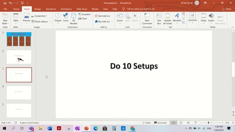Select slide 2 thumbnail with figure
The image size is (235, 132).
[19, 57]
